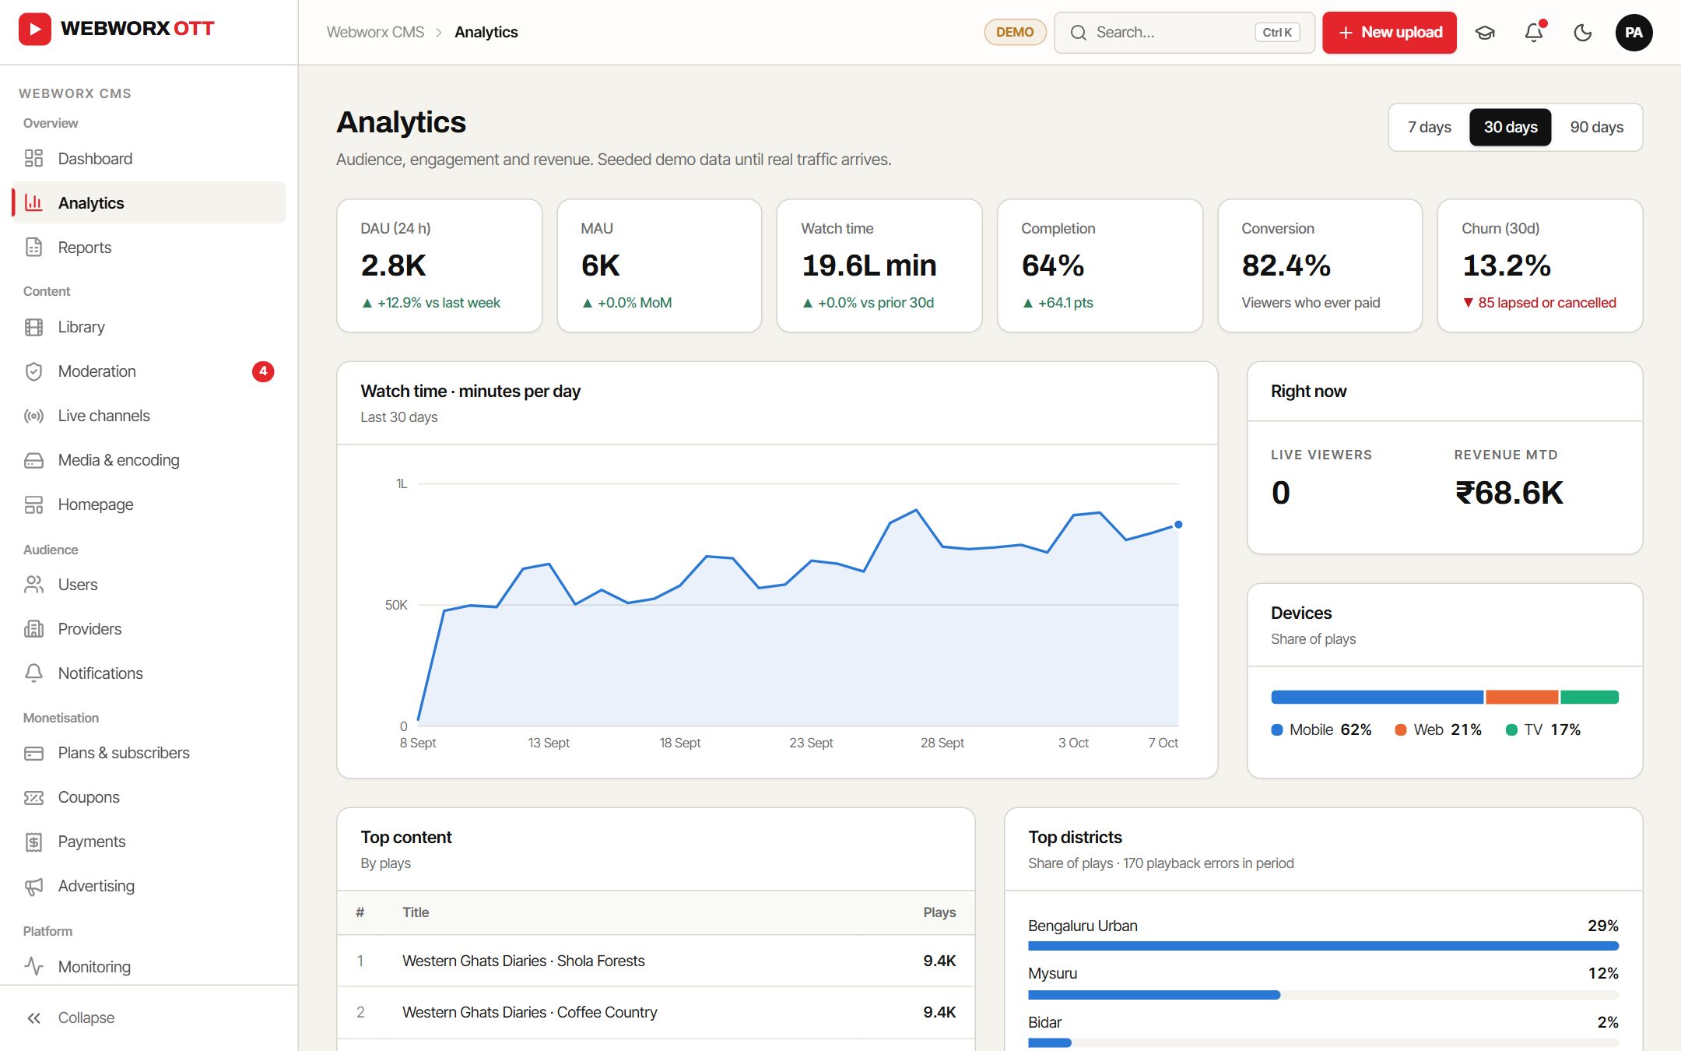Open the Payments receipt icon
Screen dimensions: 1681x1051
(x=33, y=842)
